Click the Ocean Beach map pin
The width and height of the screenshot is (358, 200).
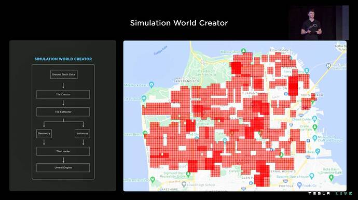tap(145, 133)
